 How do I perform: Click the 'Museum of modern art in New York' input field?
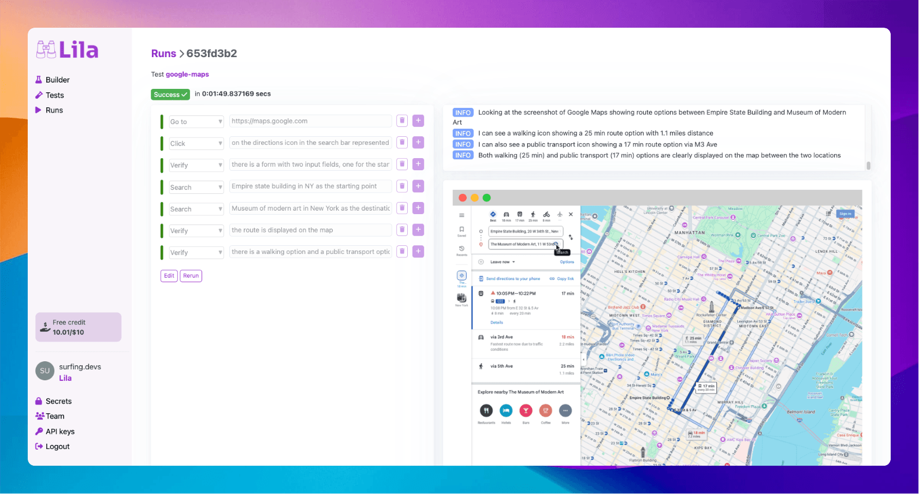coord(310,208)
